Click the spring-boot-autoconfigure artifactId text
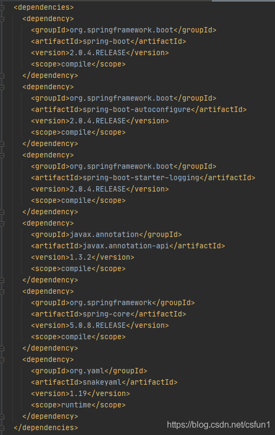 [x=137, y=110]
